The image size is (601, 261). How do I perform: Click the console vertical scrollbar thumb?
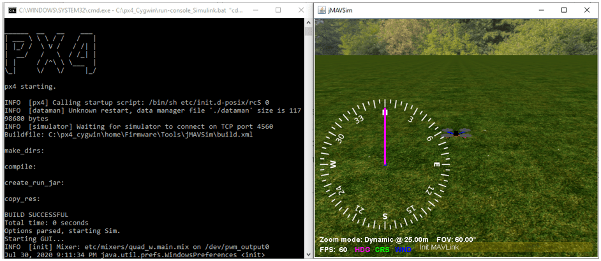(x=308, y=31)
